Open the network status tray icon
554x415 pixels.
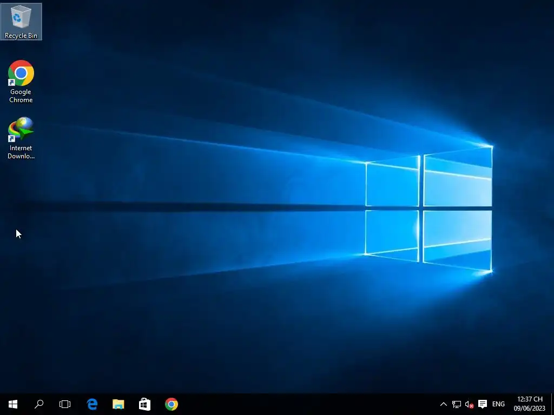(x=457, y=404)
